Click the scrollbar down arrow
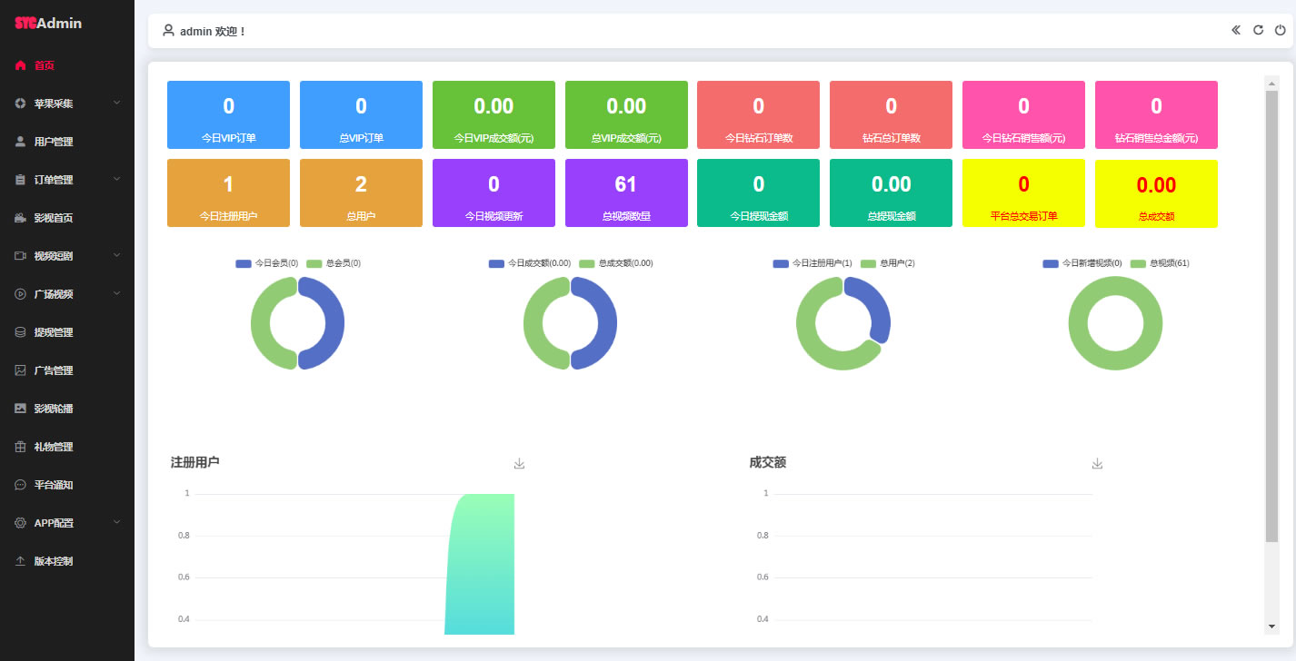Image resolution: width=1296 pixels, height=661 pixels. [x=1271, y=626]
